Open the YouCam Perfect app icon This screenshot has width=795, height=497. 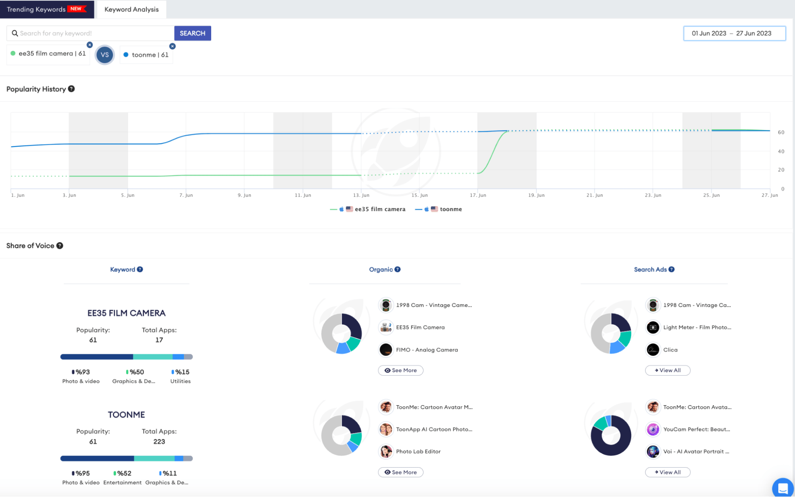pos(653,429)
